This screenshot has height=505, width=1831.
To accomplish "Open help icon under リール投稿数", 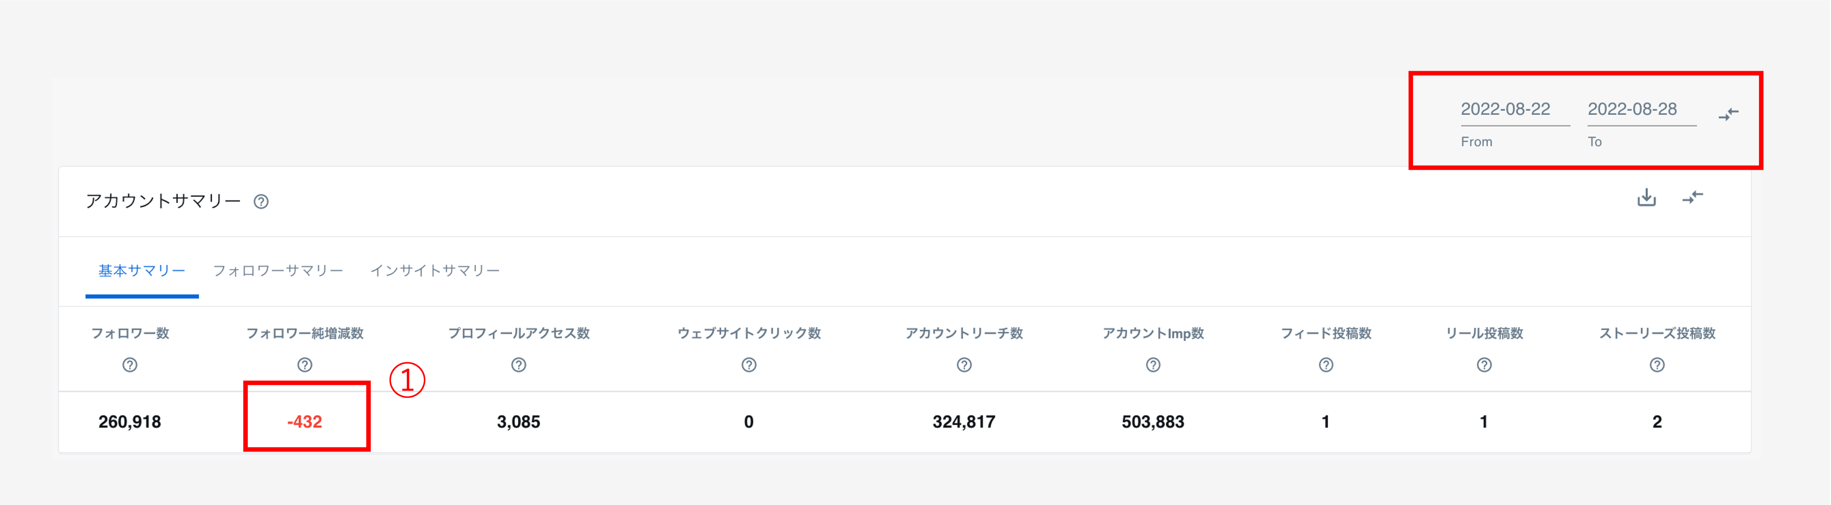I will tap(1483, 365).
